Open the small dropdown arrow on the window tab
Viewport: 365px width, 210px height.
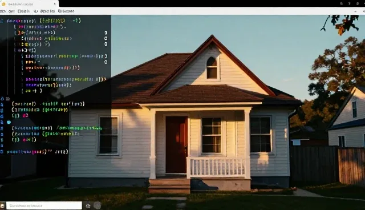55,4
